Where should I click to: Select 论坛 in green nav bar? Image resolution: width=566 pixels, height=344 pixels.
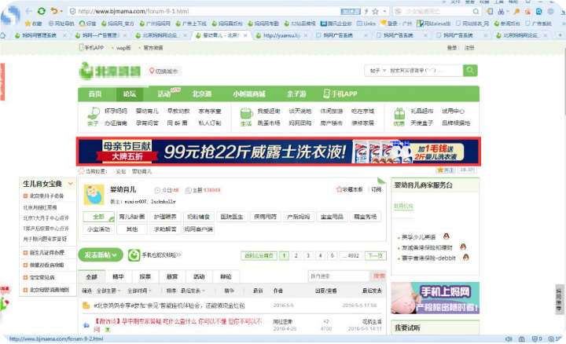coord(130,94)
